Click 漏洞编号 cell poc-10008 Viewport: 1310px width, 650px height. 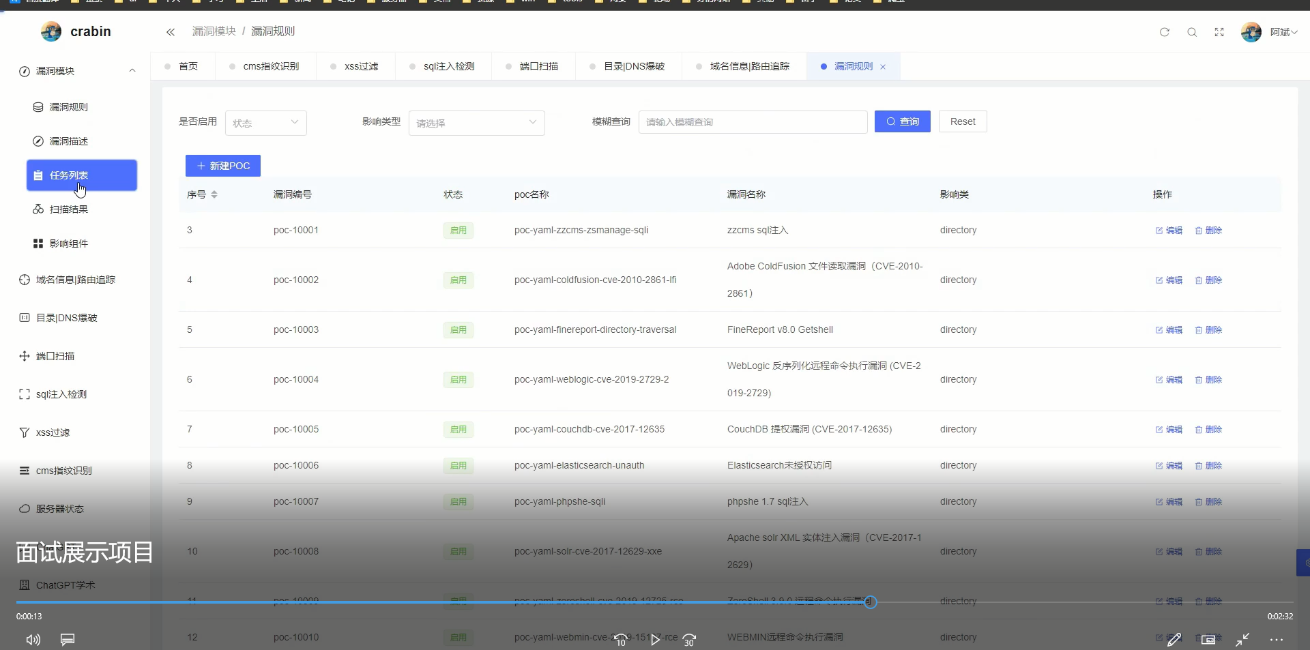pyautogui.click(x=296, y=552)
